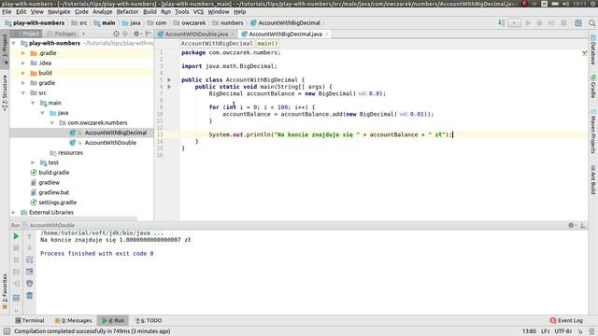Toggle soft-wrap icon in Run console
Image resolution: width=598 pixels, height=336 pixels.
click(29, 259)
